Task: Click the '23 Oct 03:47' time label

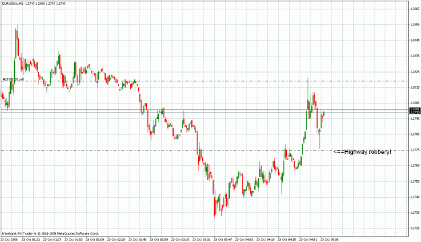Action: (x=223, y=239)
